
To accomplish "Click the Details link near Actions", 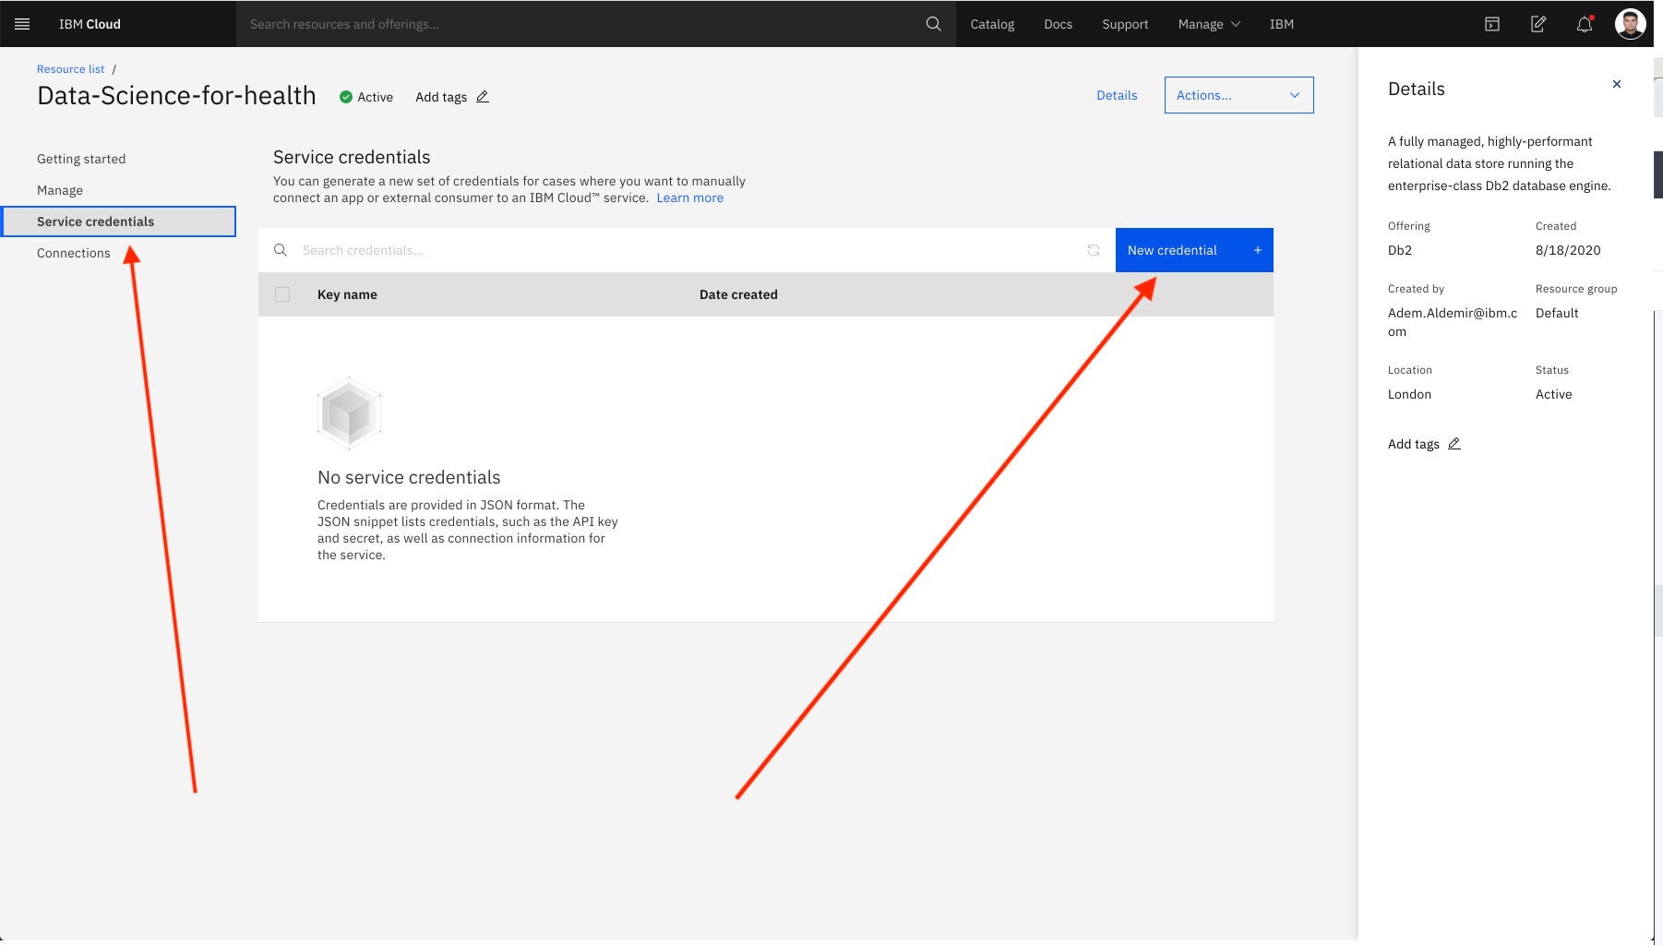I will [x=1117, y=95].
